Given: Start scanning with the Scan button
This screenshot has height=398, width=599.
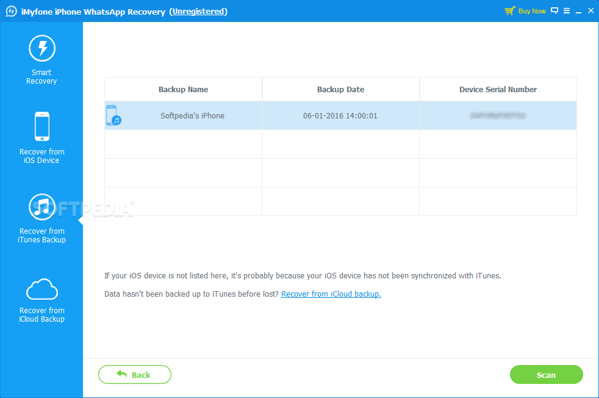Looking at the screenshot, I should click(x=547, y=375).
